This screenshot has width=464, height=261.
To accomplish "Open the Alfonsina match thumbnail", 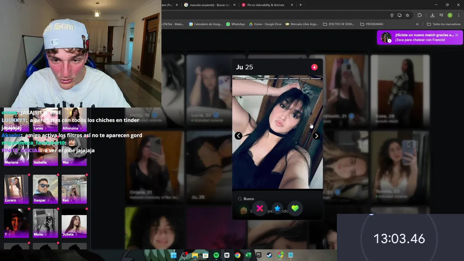I will tap(74, 120).
